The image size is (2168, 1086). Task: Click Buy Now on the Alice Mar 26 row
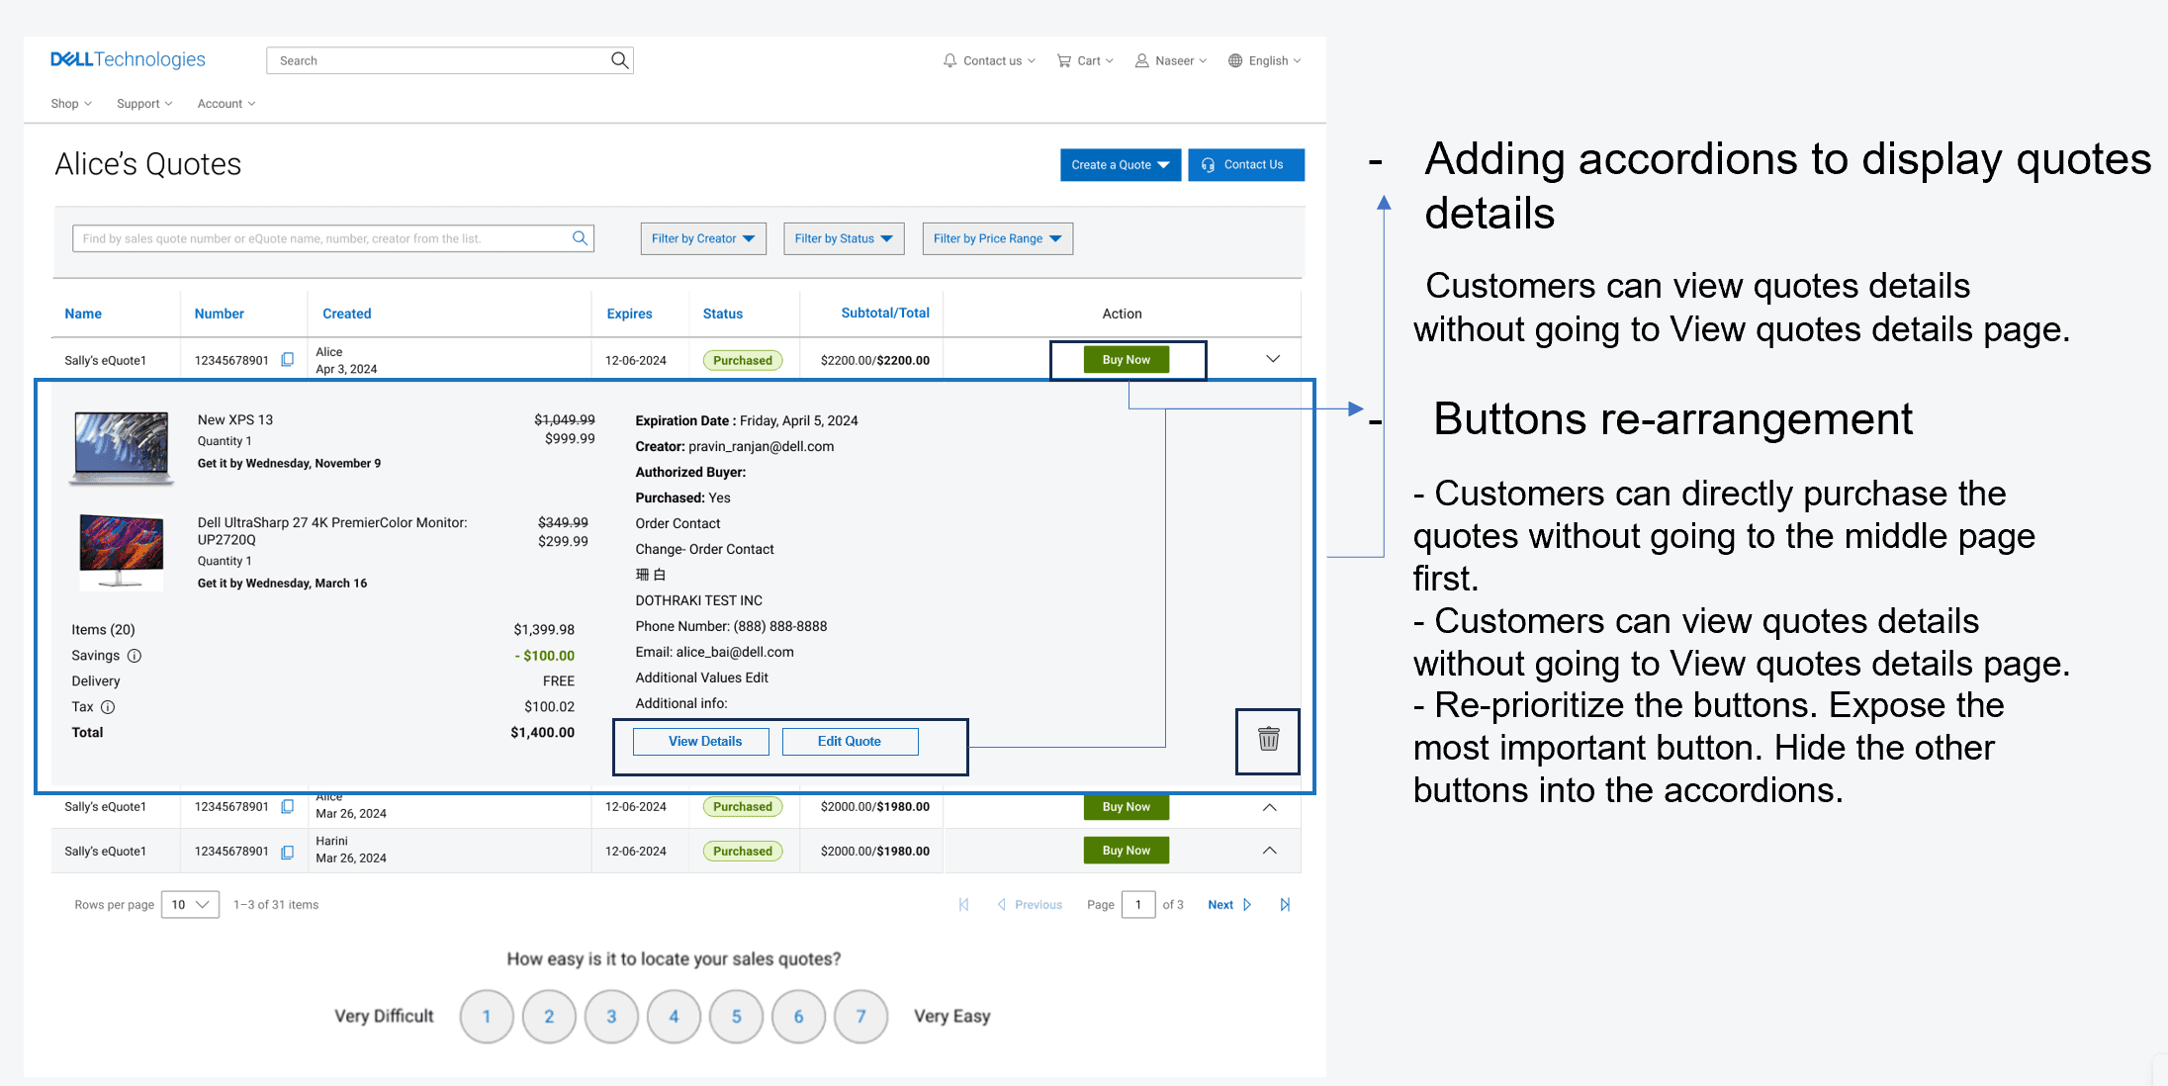click(1127, 807)
